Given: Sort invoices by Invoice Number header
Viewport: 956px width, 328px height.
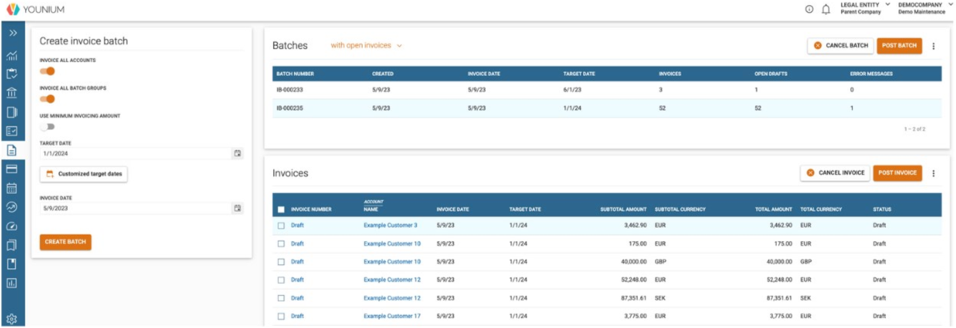Looking at the screenshot, I should click(x=311, y=209).
